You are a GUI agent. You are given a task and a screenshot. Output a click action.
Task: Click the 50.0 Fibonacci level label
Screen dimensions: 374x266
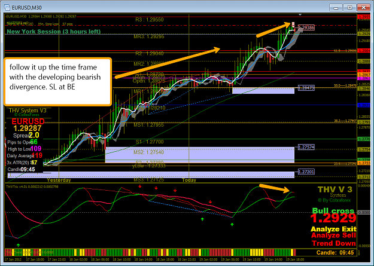345,85
